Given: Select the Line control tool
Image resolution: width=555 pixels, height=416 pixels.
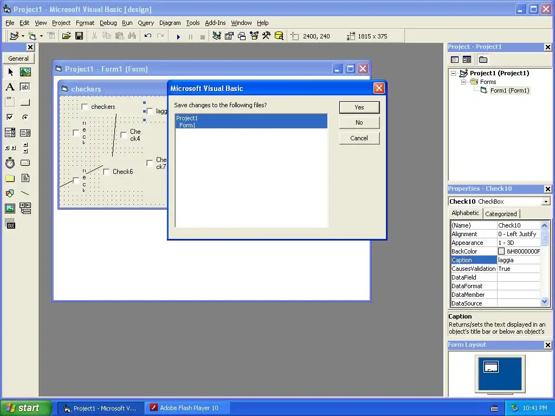Looking at the screenshot, I should (x=25, y=193).
